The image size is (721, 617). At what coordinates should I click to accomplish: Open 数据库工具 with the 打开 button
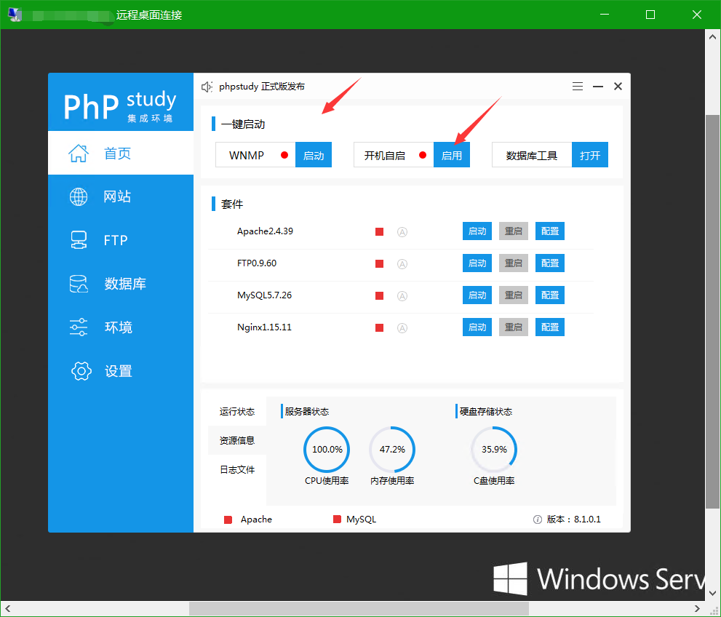point(590,155)
